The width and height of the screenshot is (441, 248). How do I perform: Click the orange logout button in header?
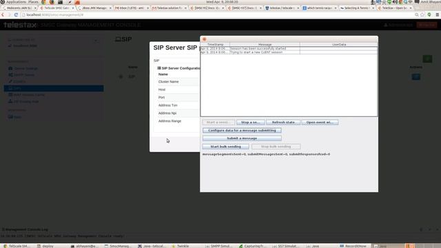(x=427, y=25)
